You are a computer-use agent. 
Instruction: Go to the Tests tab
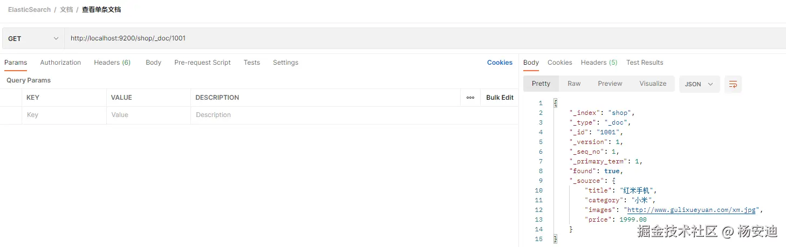251,63
